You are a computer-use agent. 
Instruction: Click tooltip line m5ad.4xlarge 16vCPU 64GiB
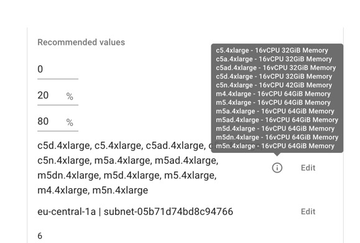[x=277, y=120]
